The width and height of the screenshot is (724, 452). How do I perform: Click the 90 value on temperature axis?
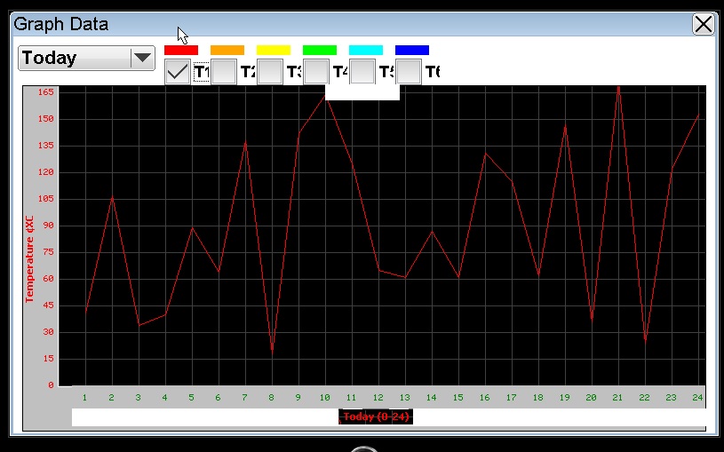[x=49, y=226]
